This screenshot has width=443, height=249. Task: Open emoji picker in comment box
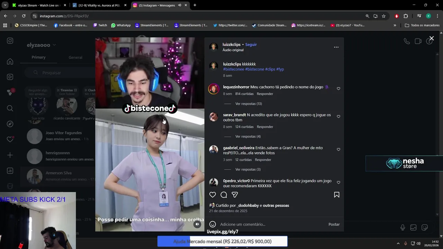pyautogui.click(x=213, y=224)
